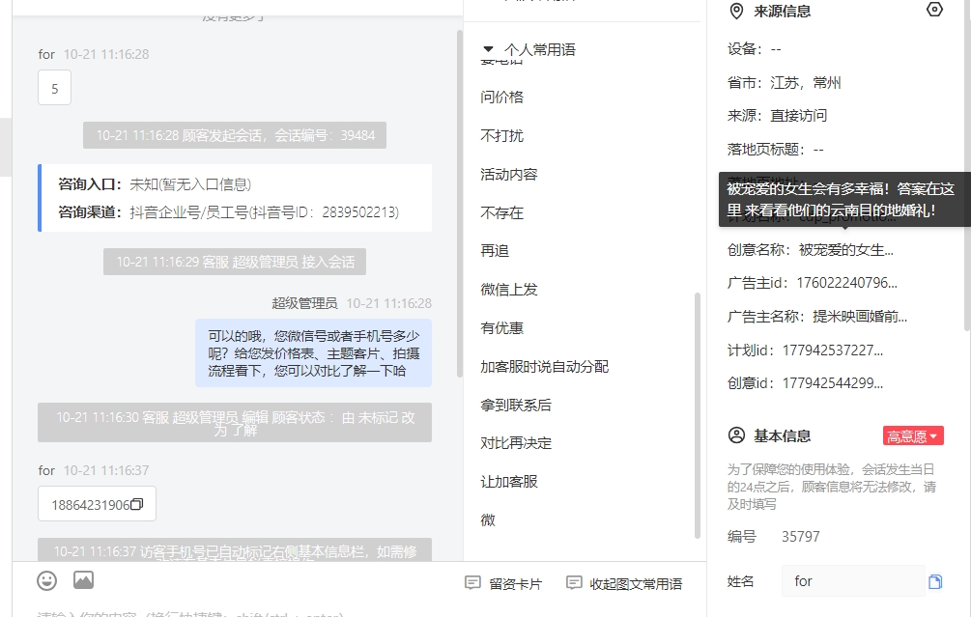Click the 广告主名称 提米映画 value
Viewport: 971px width, 617px height.
860,317
